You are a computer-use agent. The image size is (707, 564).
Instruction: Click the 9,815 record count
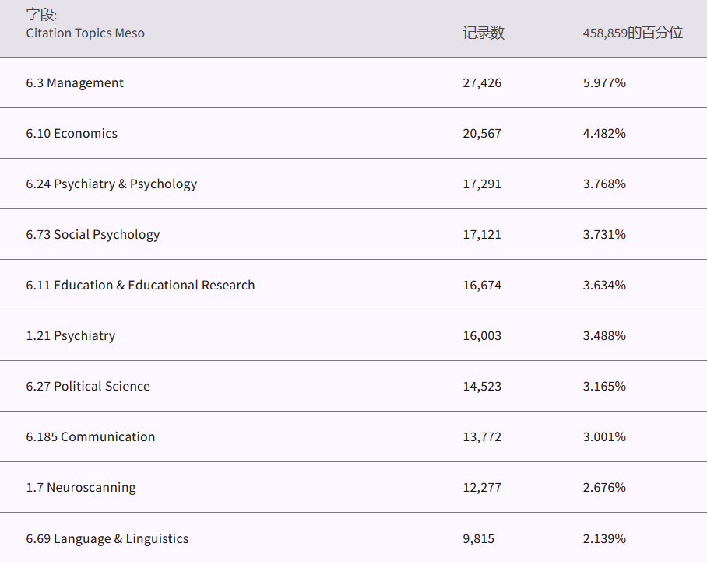tap(478, 538)
